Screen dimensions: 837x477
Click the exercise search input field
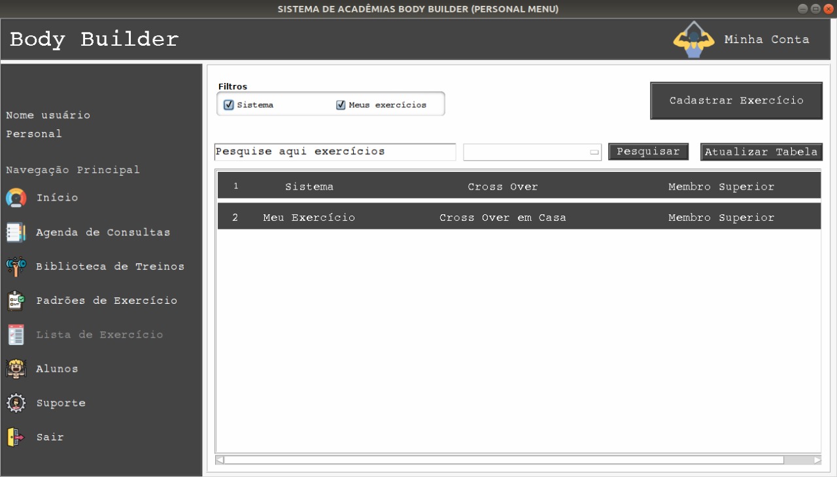[335, 152]
